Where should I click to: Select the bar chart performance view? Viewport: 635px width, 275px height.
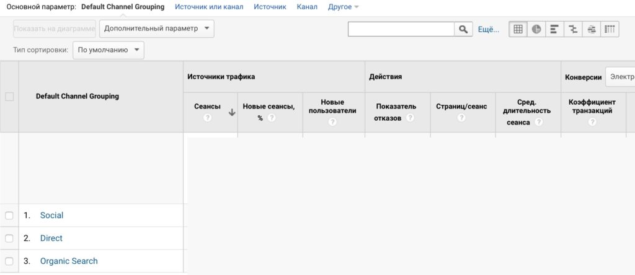(554, 29)
